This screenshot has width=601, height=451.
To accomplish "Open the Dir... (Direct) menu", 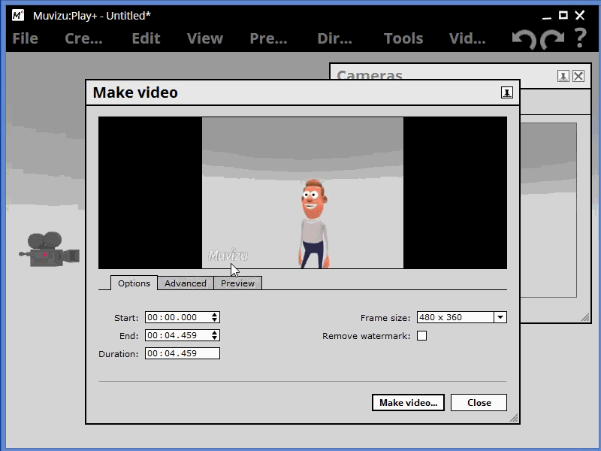I will 334,38.
